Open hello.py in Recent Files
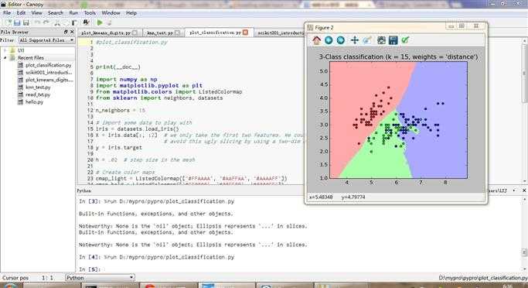Screen dimensions: 528x288 pos(34,102)
